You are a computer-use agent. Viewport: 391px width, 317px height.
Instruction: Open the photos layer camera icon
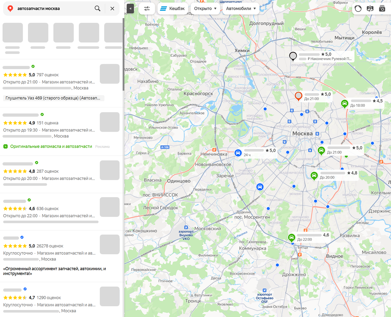click(382, 9)
